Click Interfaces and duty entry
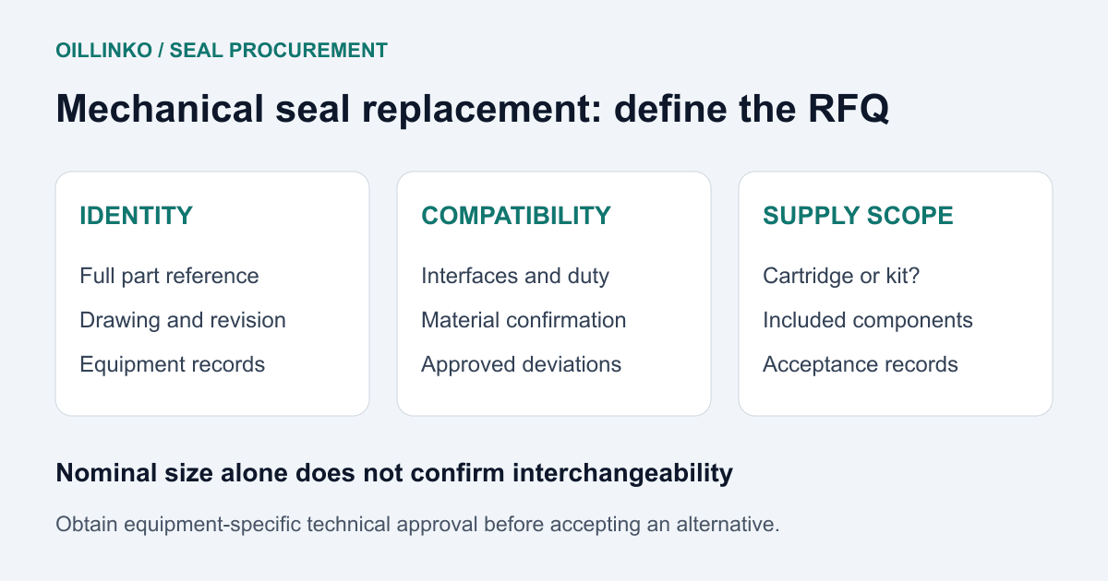Viewport: 1108px width, 581px height. pos(515,276)
